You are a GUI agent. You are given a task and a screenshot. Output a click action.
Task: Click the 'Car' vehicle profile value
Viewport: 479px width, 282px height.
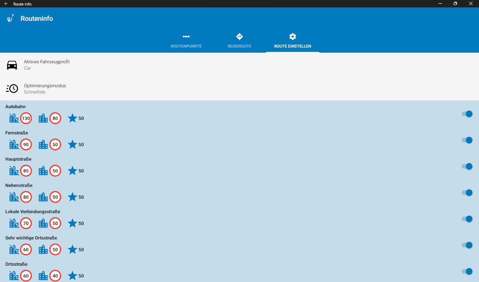click(x=28, y=68)
